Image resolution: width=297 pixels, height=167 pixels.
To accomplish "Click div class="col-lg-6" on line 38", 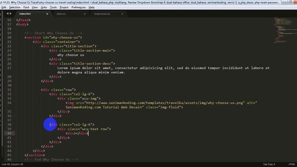I will click(72, 125).
